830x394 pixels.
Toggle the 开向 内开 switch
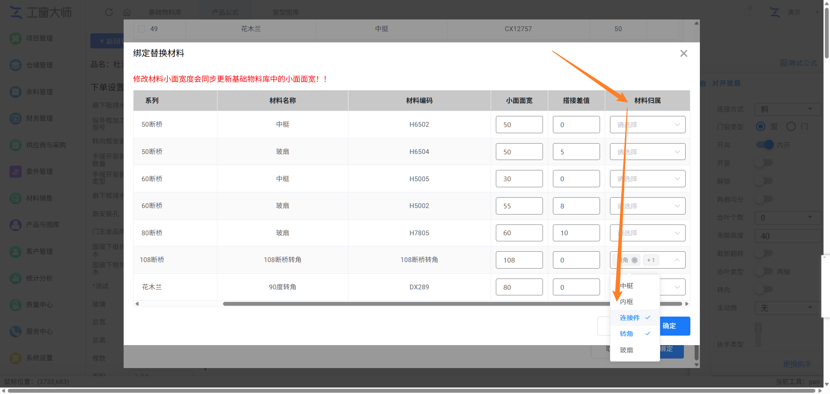(765, 145)
